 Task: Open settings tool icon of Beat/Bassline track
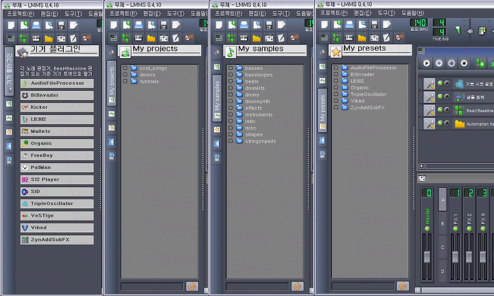(x=429, y=110)
